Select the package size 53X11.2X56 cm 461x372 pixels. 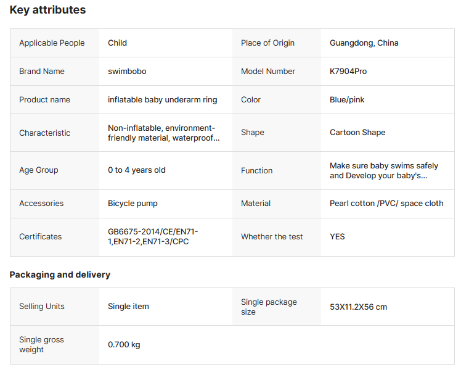[358, 307]
